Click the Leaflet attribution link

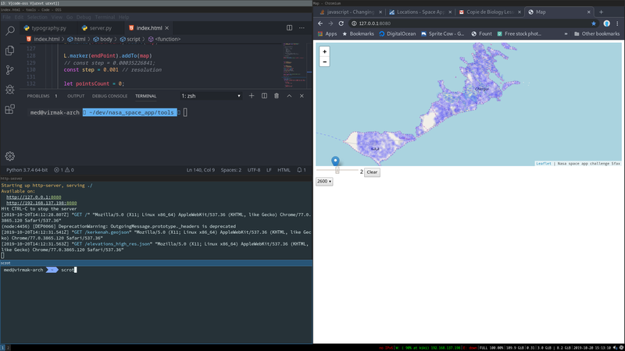[543, 164]
